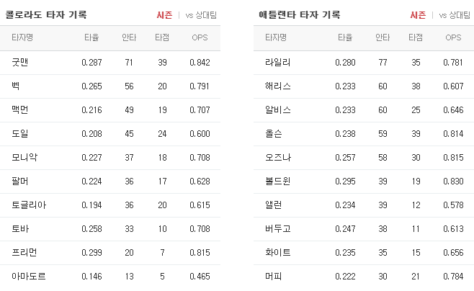The image size is (474, 291).
Task: Switch to vs 상대팀 in 애틀랜타 table
Action: [455, 15]
